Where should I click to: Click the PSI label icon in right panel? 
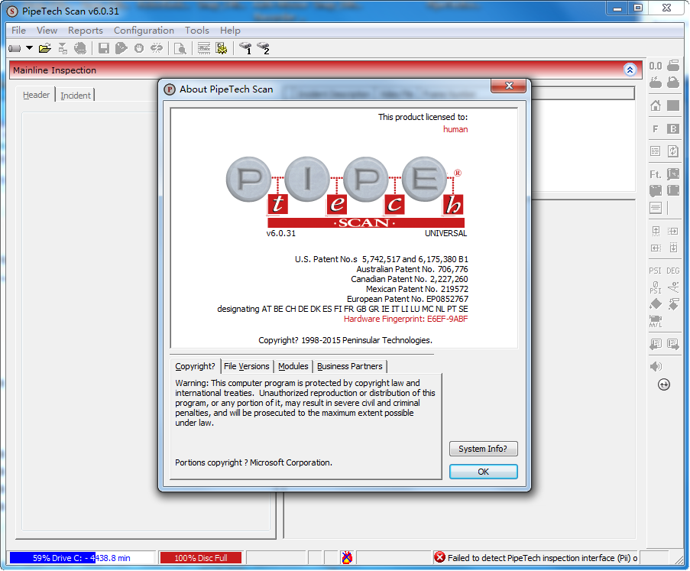(x=656, y=271)
